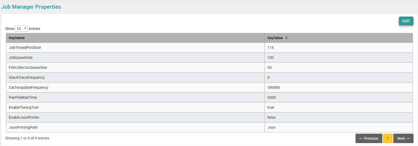Go to the Previous page
The height and width of the screenshot is (146, 418).
tap(369, 138)
